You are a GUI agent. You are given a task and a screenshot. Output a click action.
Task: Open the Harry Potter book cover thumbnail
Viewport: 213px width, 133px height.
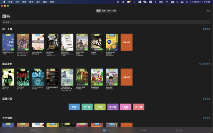point(23,42)
